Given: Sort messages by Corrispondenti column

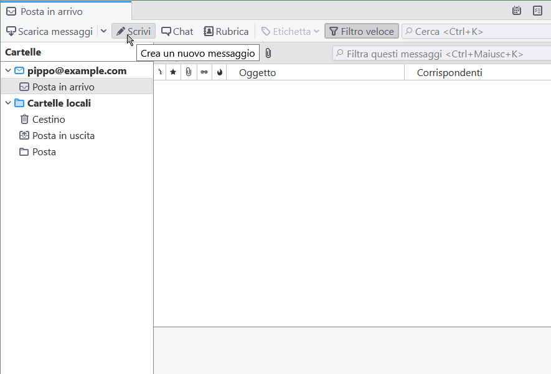Looking at the screenshot, I should pos(478,72).
